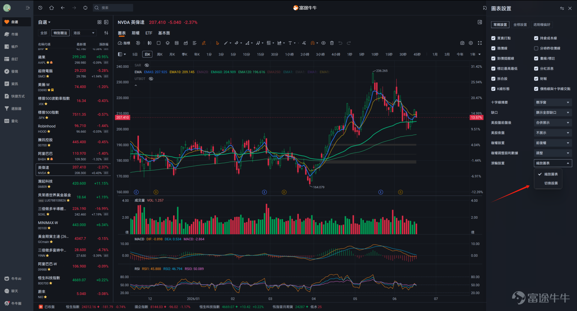The height and width of the screenshot is (311, 577).
Task: Select the orange pencil drawing icon
Action: [x=204, y=43]
